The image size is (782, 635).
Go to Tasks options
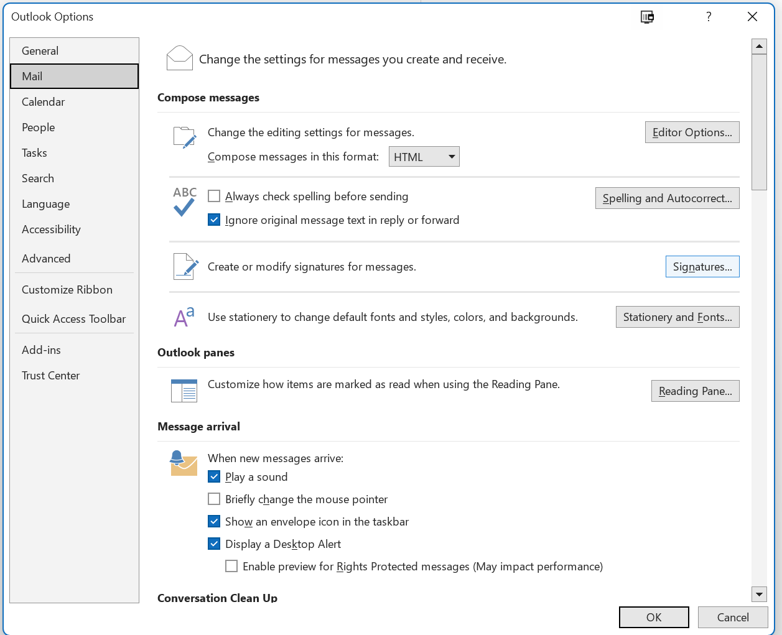tap(74, 153)
